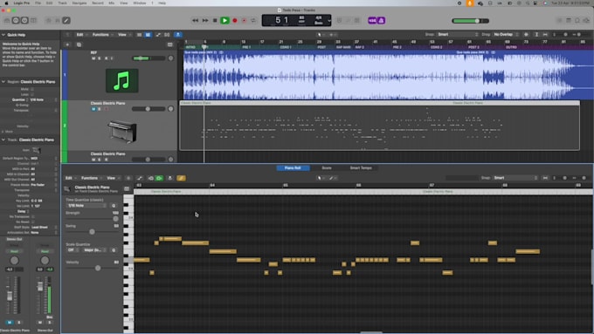Switch to the Smart Tempo tab
The image size is (594, 334).
pyautogui.click(x=361, y=168)
